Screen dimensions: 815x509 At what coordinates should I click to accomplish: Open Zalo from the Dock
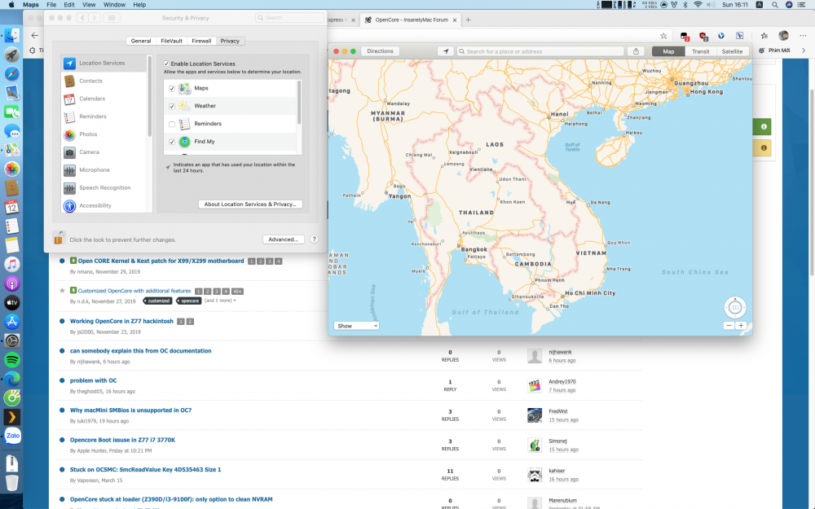pyautogui.click(x=12, y=437)
